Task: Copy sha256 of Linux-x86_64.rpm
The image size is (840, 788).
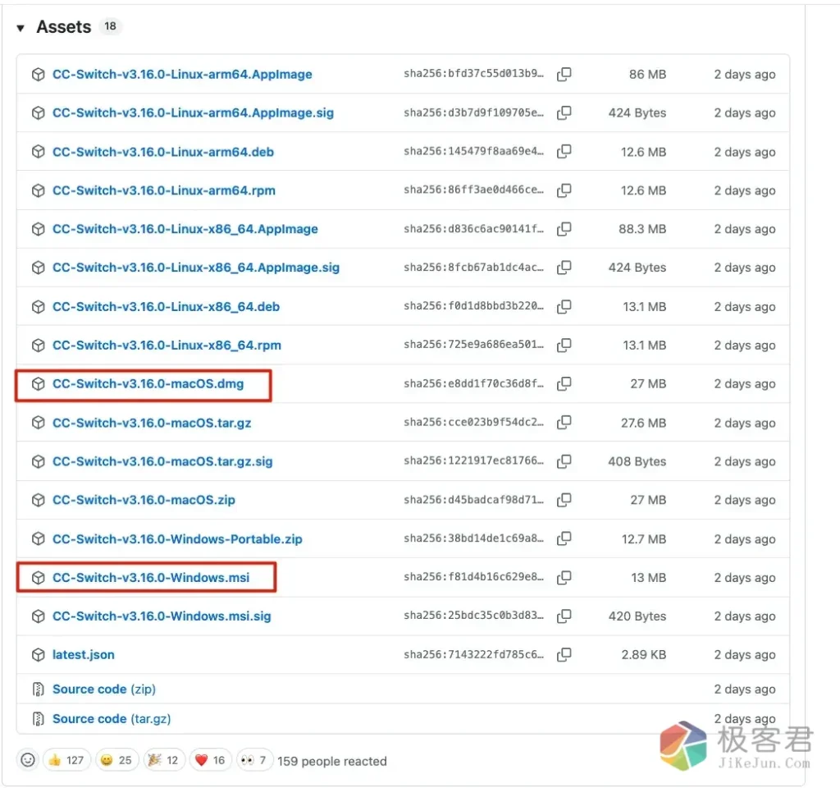Action: coord(564,345)
